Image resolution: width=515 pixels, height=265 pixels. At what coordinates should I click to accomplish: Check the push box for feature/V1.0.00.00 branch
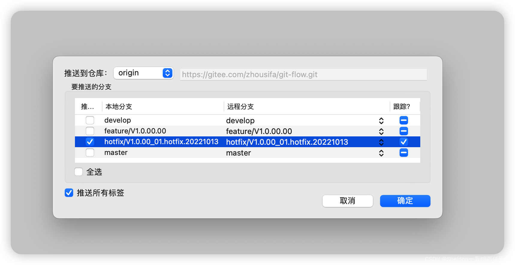tap(90, 131)
